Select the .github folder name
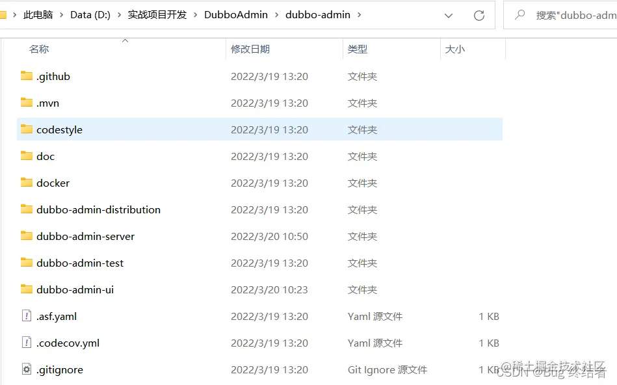Viewport: 617px width, 385px height. coord(53,76)
